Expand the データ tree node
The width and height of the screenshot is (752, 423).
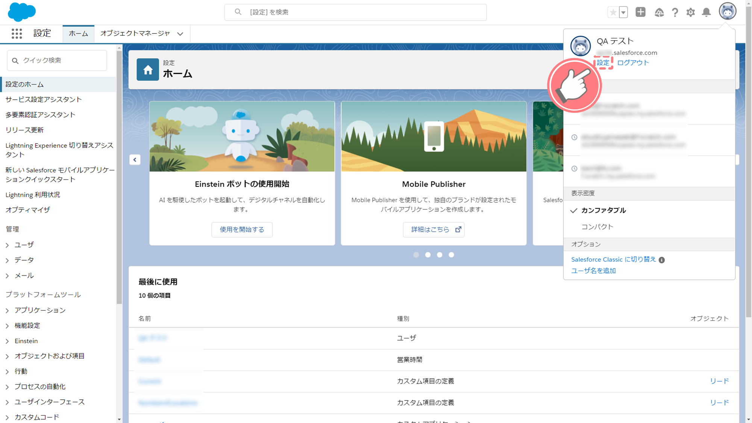click(x=8, y=261)
